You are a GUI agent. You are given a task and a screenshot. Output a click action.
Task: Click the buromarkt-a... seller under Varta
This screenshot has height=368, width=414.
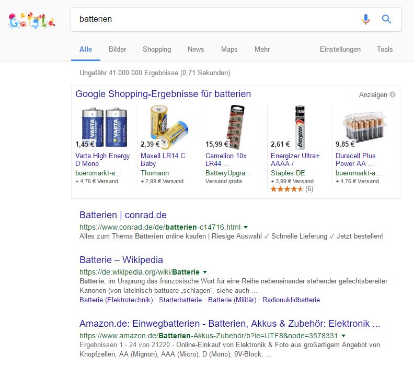(98, 173)
